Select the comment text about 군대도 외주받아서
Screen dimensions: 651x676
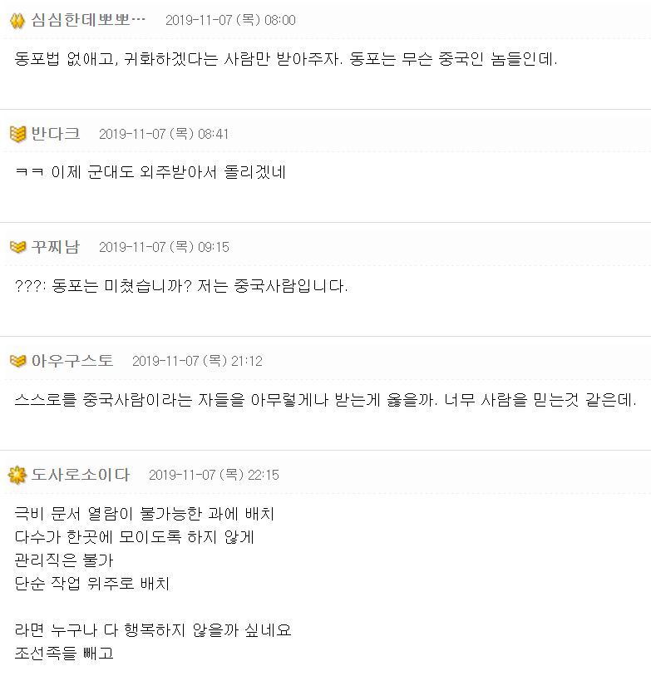(150, 172)
